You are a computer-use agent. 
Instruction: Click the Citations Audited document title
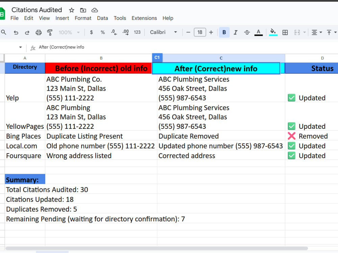(x=37, y=10)
